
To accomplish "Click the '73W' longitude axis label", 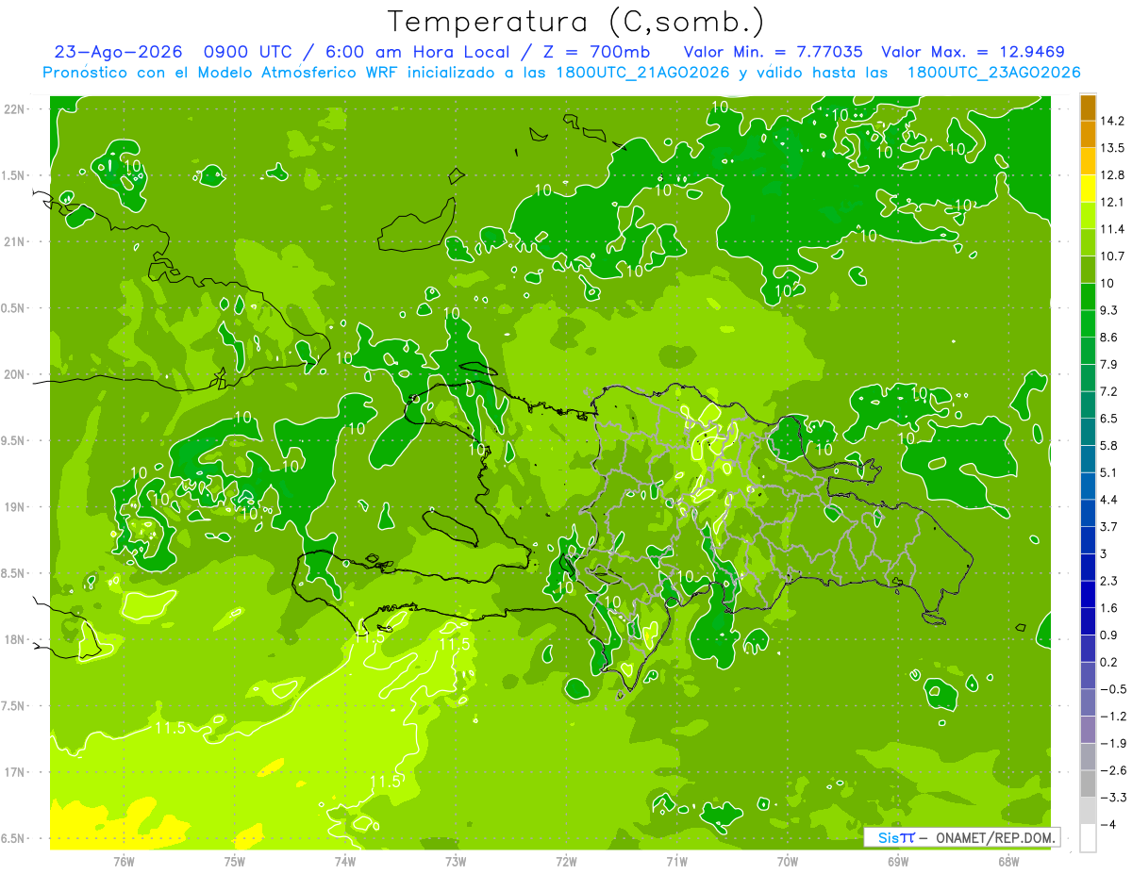I will point(456,862).
